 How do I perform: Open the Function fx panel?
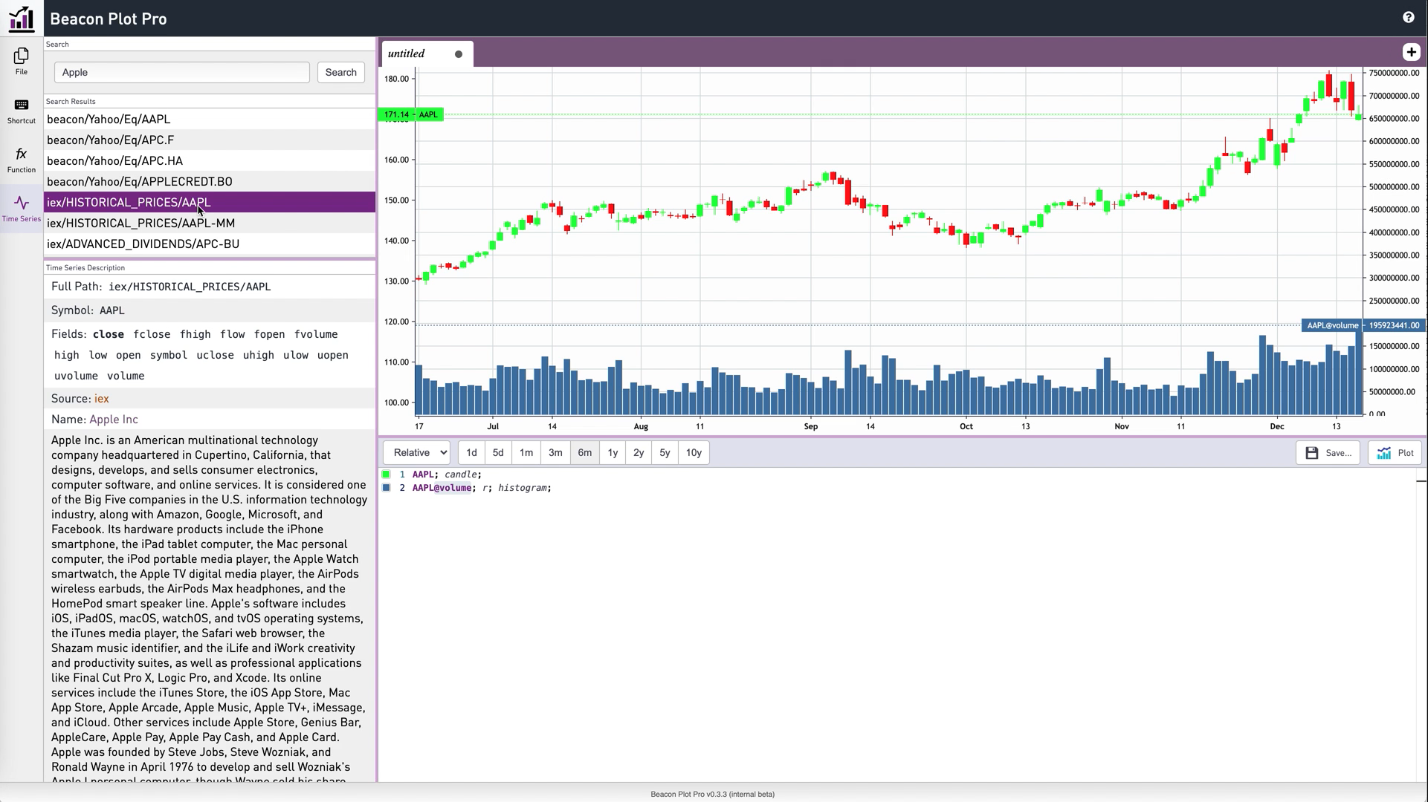click(x=22, y=160)
